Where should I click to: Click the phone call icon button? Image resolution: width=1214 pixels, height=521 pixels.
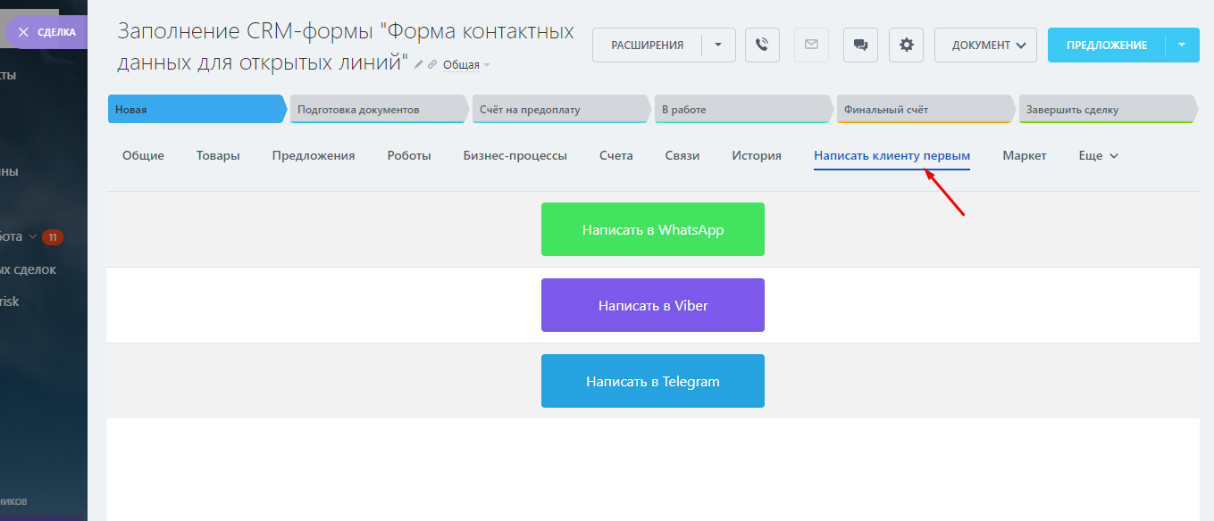point(762,45)
